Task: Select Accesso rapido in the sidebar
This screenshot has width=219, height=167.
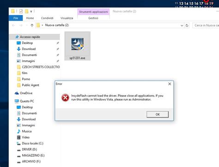Action: [35, 37]
